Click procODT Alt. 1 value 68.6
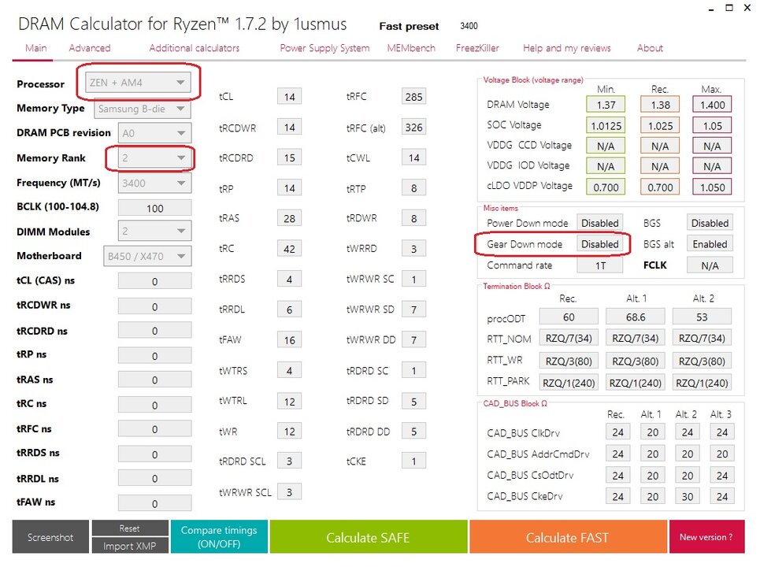 coord(635,317)
